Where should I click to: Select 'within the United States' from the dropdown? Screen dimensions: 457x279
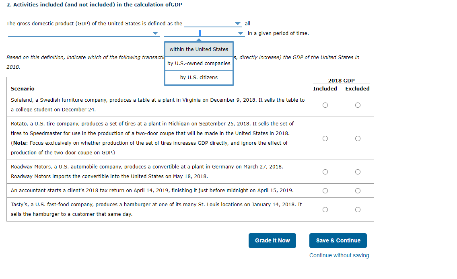[199, 49]
